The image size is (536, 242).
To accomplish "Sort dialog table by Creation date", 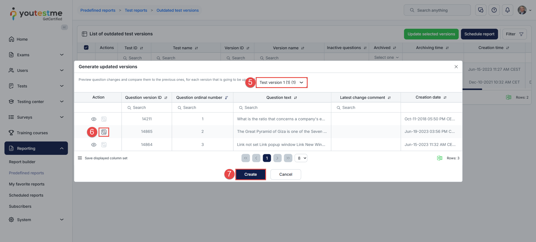I will pos(445,97).
